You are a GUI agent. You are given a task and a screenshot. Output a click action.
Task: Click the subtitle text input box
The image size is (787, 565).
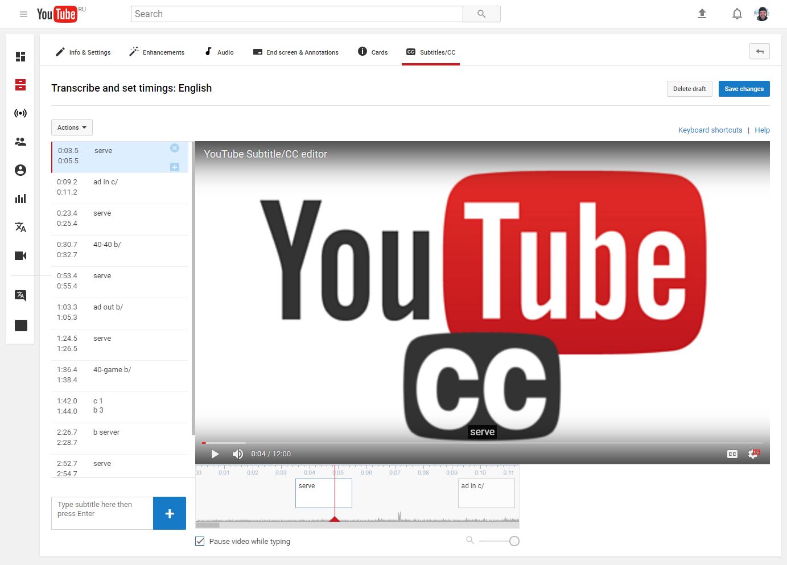[102, 513]
